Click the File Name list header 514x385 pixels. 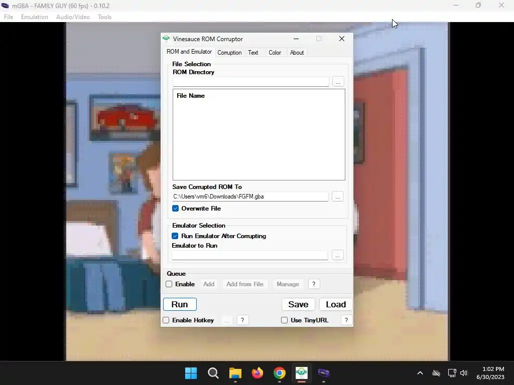[191, 96]
